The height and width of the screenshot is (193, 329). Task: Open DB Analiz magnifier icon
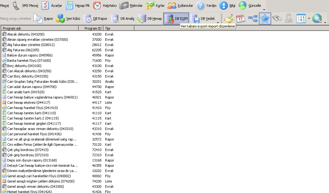tap(115, 19)
